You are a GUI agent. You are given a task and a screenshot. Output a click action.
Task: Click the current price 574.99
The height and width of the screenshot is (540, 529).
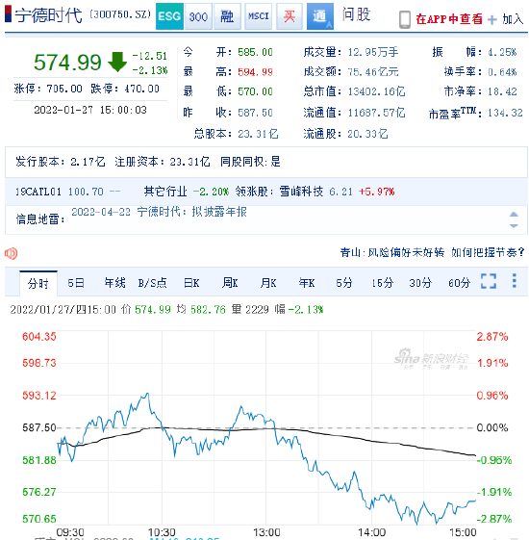pyautogui.click(x=67, y=63)
